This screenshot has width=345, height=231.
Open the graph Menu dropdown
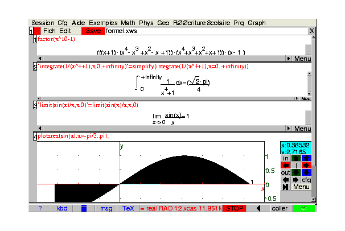[301, 187]
